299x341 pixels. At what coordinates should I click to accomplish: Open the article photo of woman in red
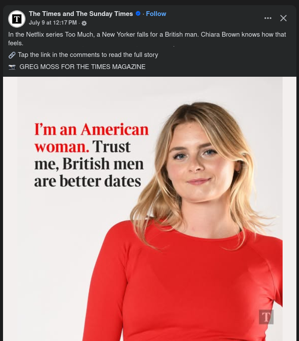pos(150,209)
